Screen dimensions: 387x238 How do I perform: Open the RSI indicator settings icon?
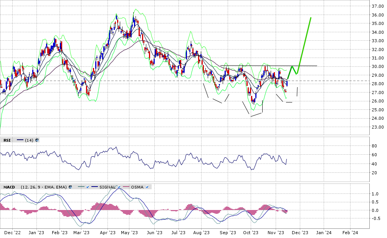37,140
